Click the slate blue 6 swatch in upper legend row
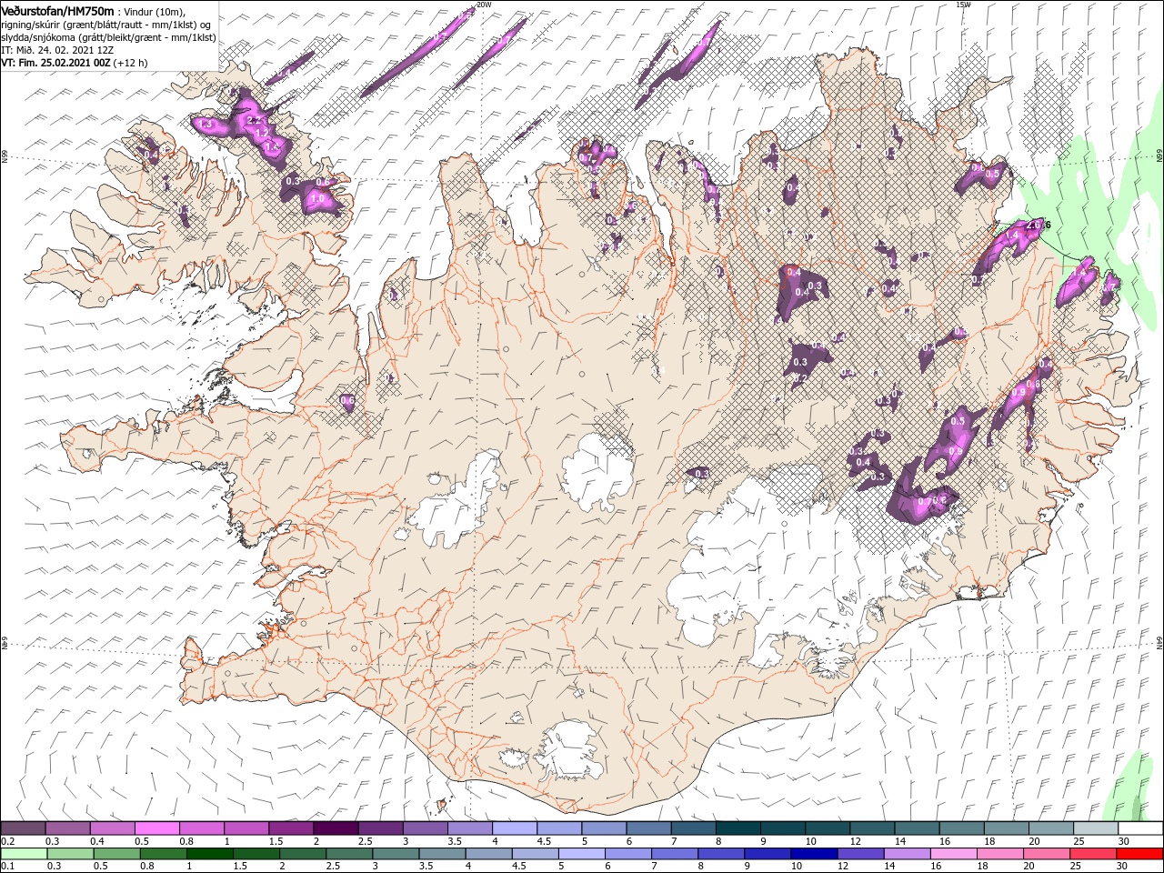 pos(648,828)
